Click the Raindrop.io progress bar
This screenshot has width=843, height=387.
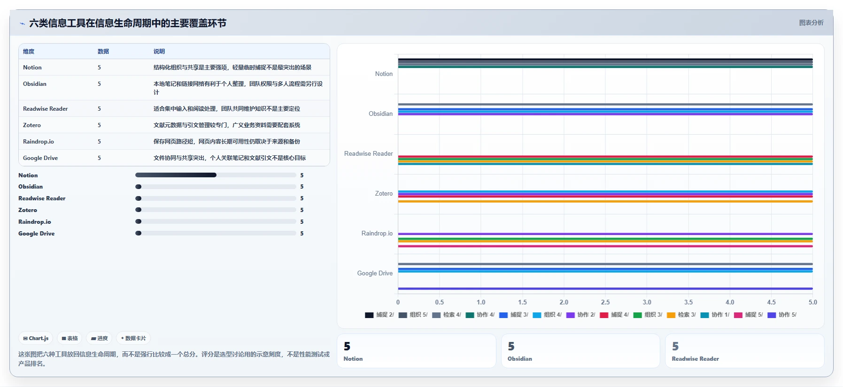point(216,221)
